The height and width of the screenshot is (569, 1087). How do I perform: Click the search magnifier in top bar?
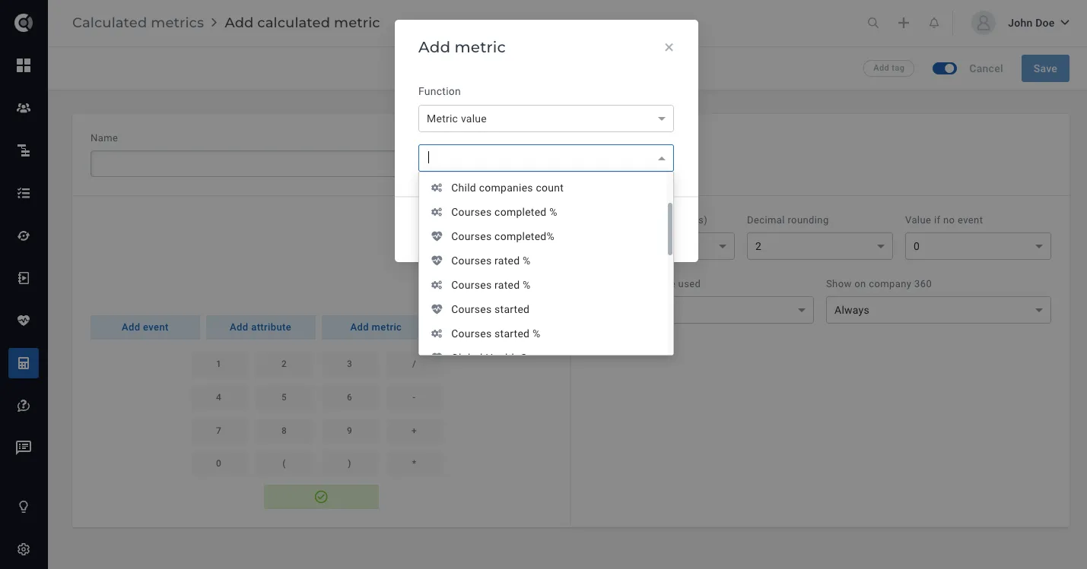tap(873, 23)
